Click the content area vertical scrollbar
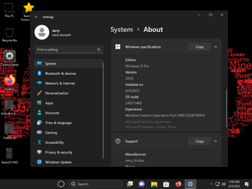The image size is (252, 189). tap(226, 108)
